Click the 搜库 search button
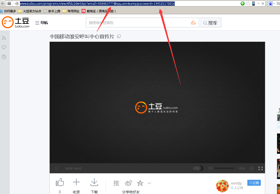280x194 pixels. pyautogui.click(x=210, y=23)
